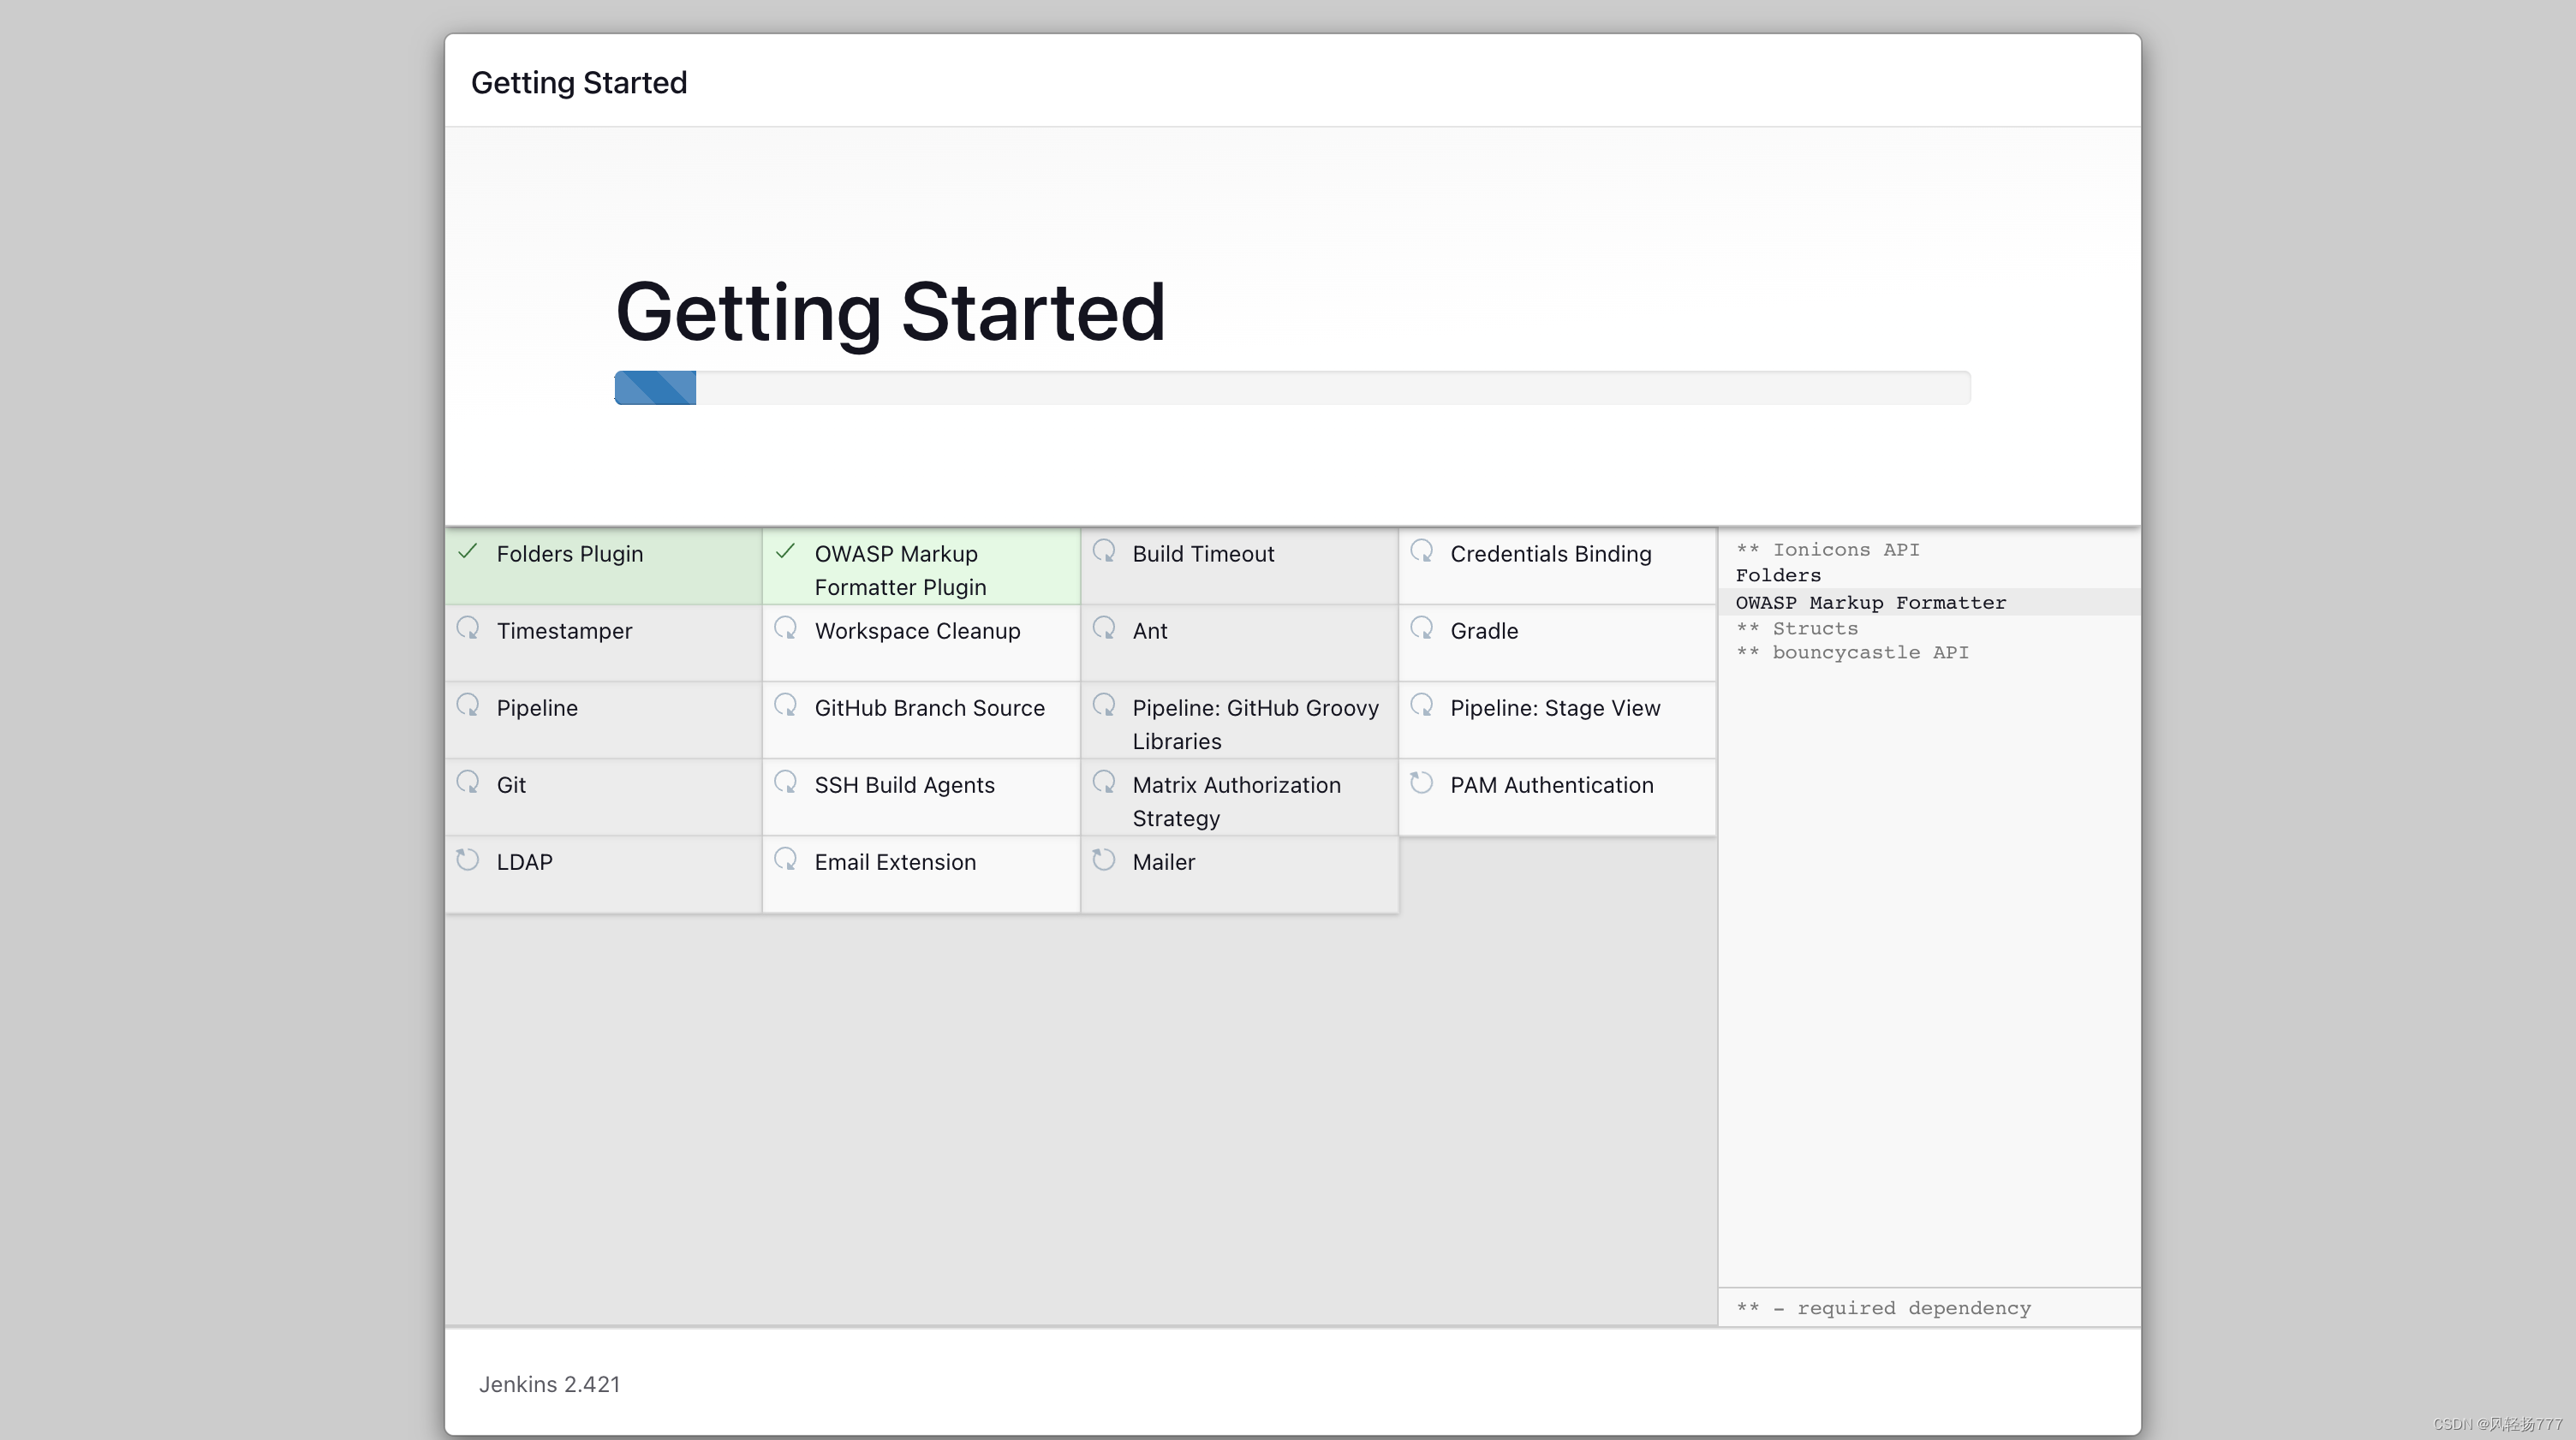Viewport: 2576px width, 1440px height.
Task: Click the spinner icon next to Email Extension
Action: click(785, 859)
